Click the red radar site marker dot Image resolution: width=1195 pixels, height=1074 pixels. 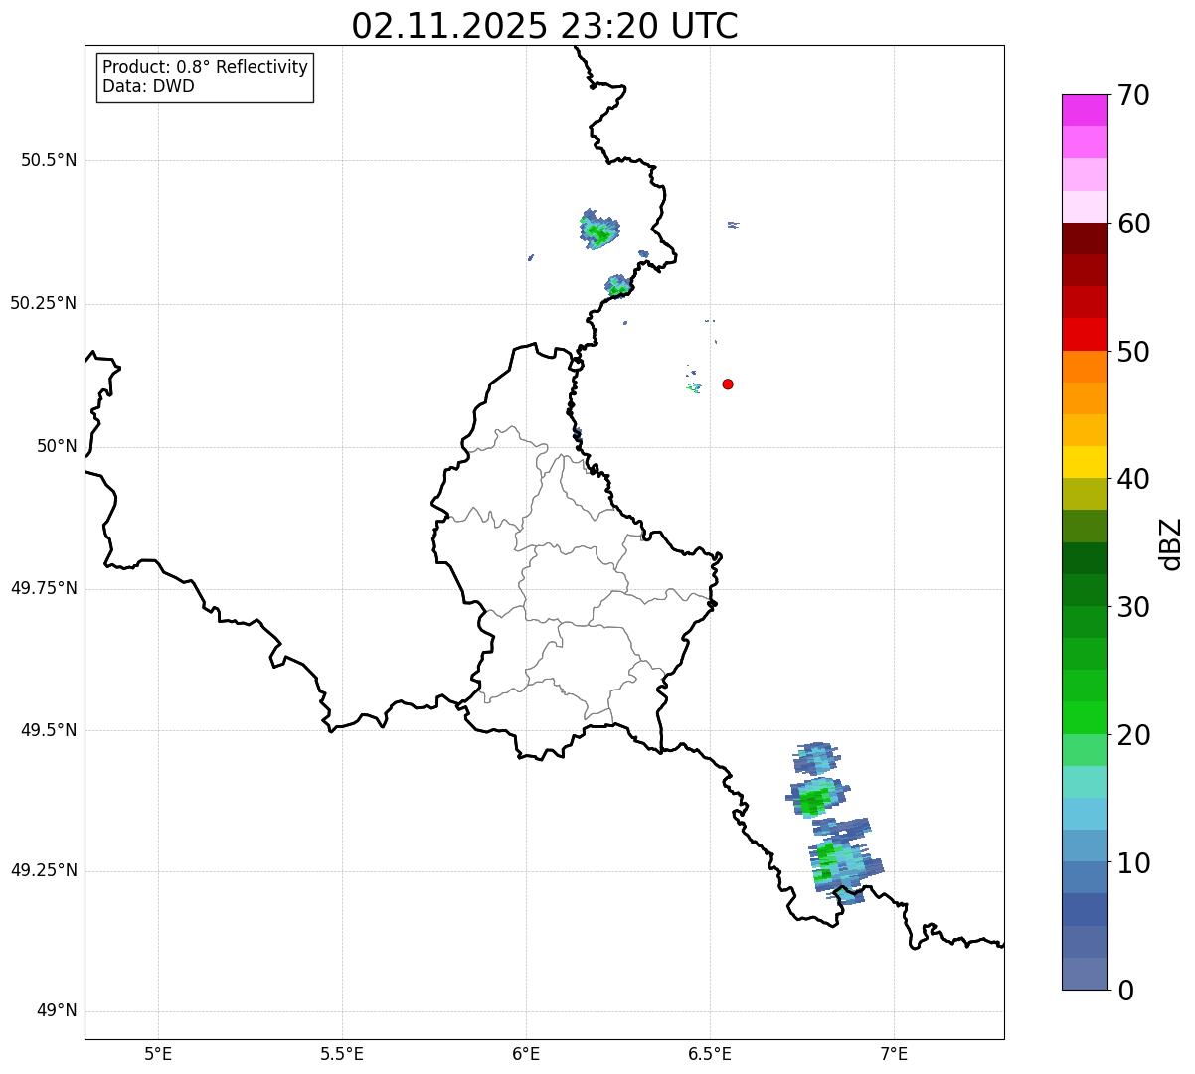[x=728, y=384]
